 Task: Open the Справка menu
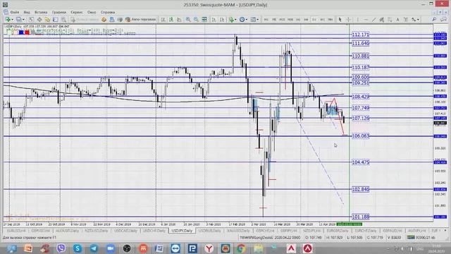point(108,13)
